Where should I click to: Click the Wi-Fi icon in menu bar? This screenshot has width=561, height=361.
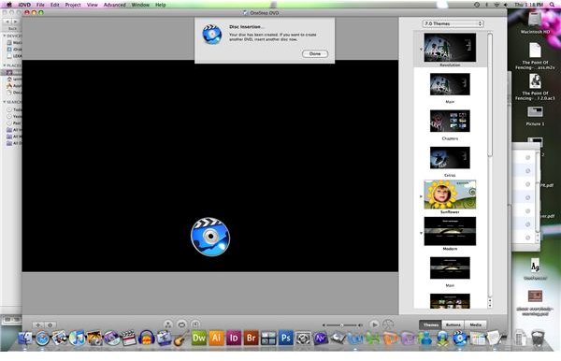pyautogui.click(x=496, y=5)
